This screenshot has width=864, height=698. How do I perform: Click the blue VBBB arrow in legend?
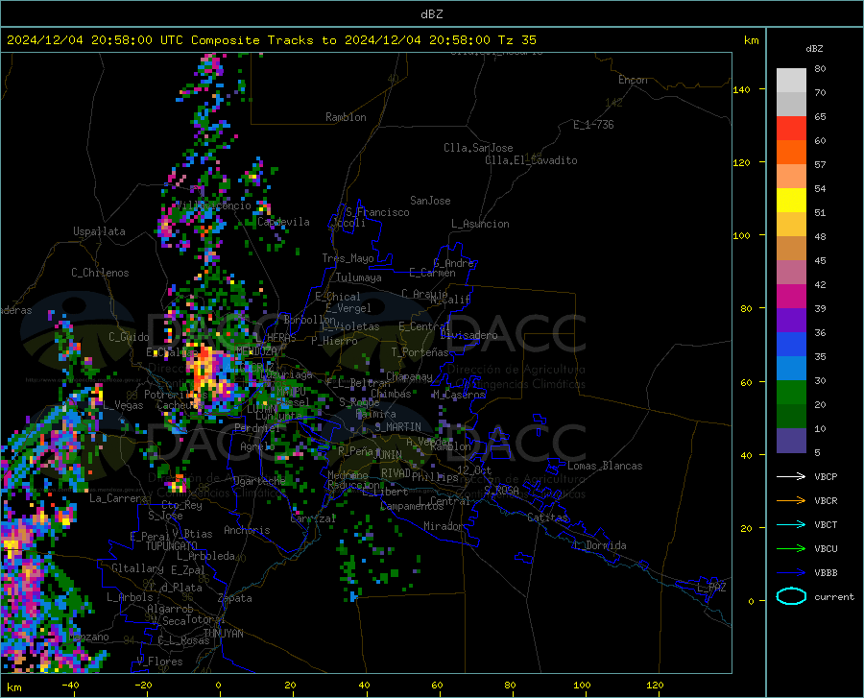[791, 573]
